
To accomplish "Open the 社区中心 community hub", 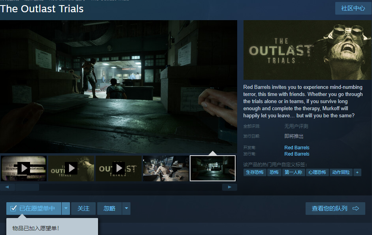I will [x=353, y=8].
